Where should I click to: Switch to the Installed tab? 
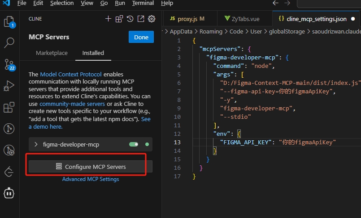pos(93,53)
